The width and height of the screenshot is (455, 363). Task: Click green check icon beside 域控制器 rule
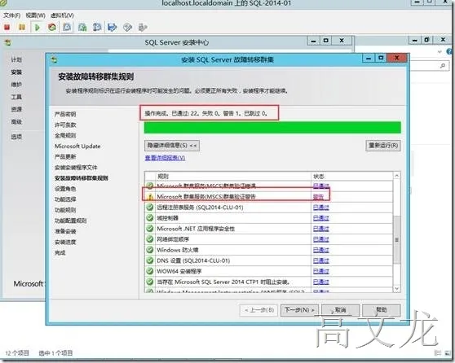pyautogui.click(x=150, y=218)
